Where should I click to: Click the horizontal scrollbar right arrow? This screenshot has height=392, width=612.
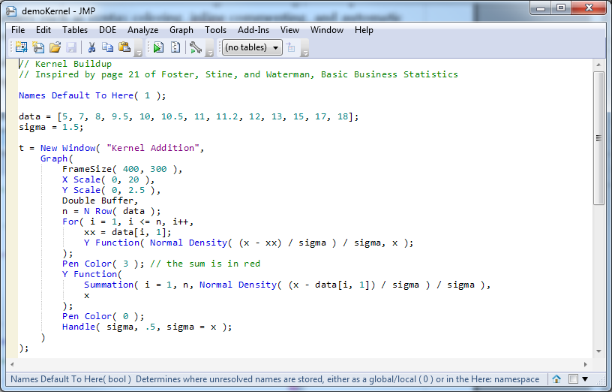click(587, 363)
